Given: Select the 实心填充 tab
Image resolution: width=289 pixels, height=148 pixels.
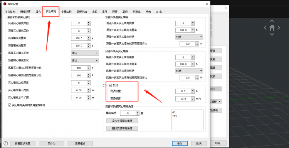Looking at the screenshot, I should click(51, 12).
